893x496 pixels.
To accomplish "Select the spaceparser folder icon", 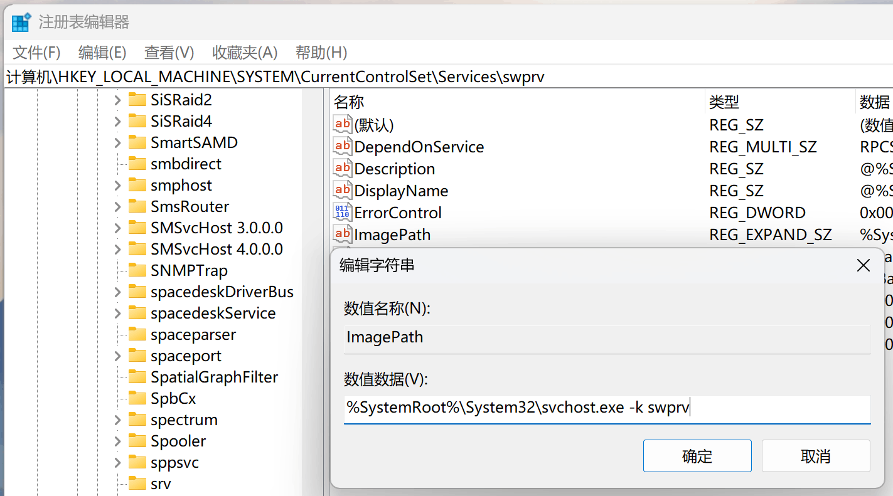I will [137, 334].
